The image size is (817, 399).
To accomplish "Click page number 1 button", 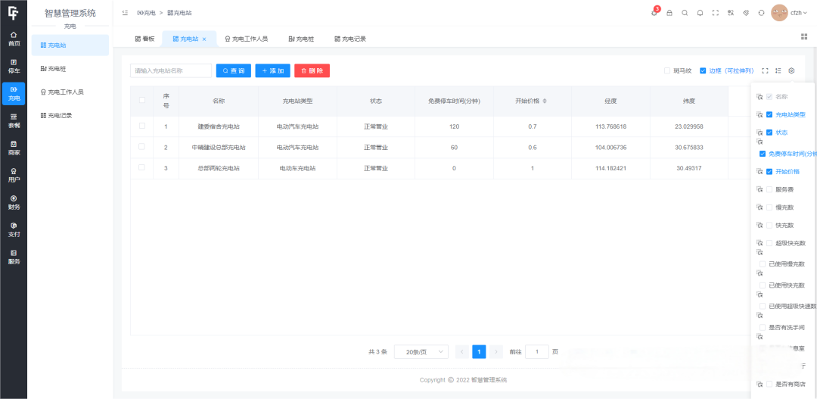I will (x=479, y=351).
